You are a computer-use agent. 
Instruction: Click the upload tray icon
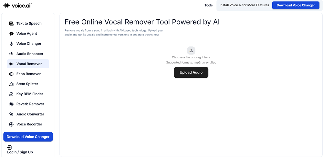(x=191, y=51)
